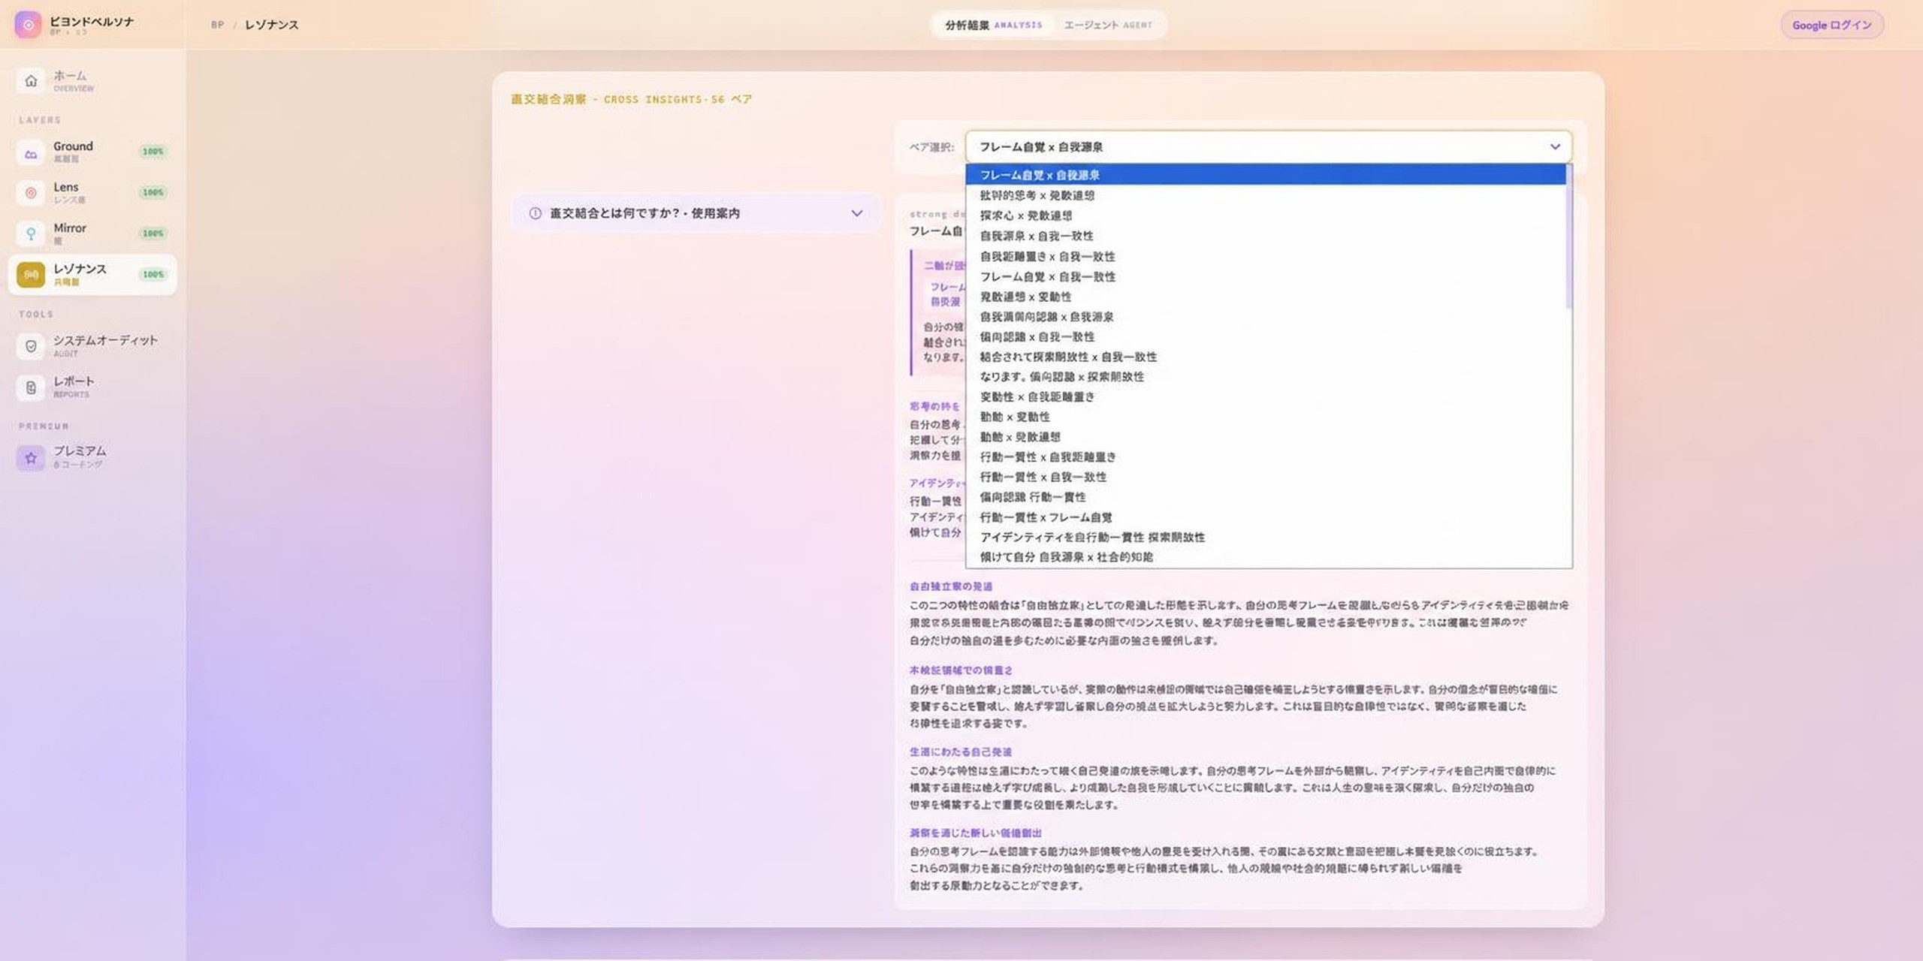Open the システムオーディット audit shield icon
This screenshot has width=1923, height=961.
[31, 346]
